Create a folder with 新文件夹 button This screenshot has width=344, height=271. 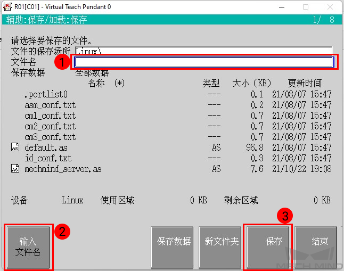coord(220,247)
